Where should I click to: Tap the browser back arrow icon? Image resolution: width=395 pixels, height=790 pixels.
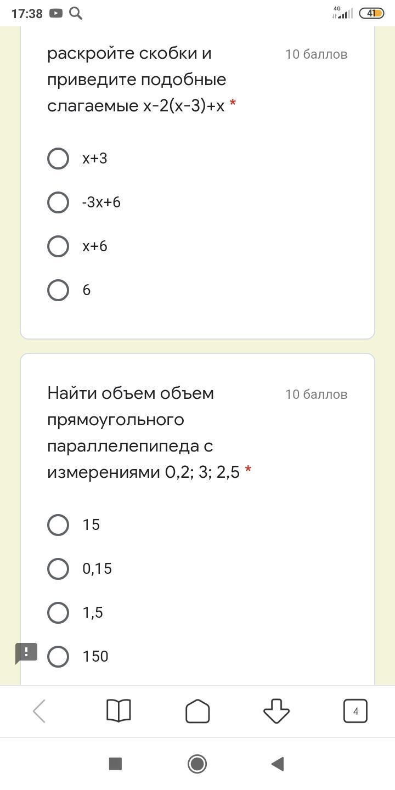click(x=39, y=712)
